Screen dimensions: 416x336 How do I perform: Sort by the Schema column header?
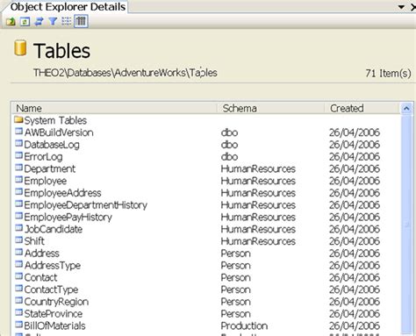pos(270,108)
